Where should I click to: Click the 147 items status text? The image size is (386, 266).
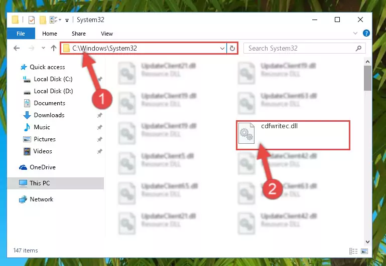tap(26, 250)
